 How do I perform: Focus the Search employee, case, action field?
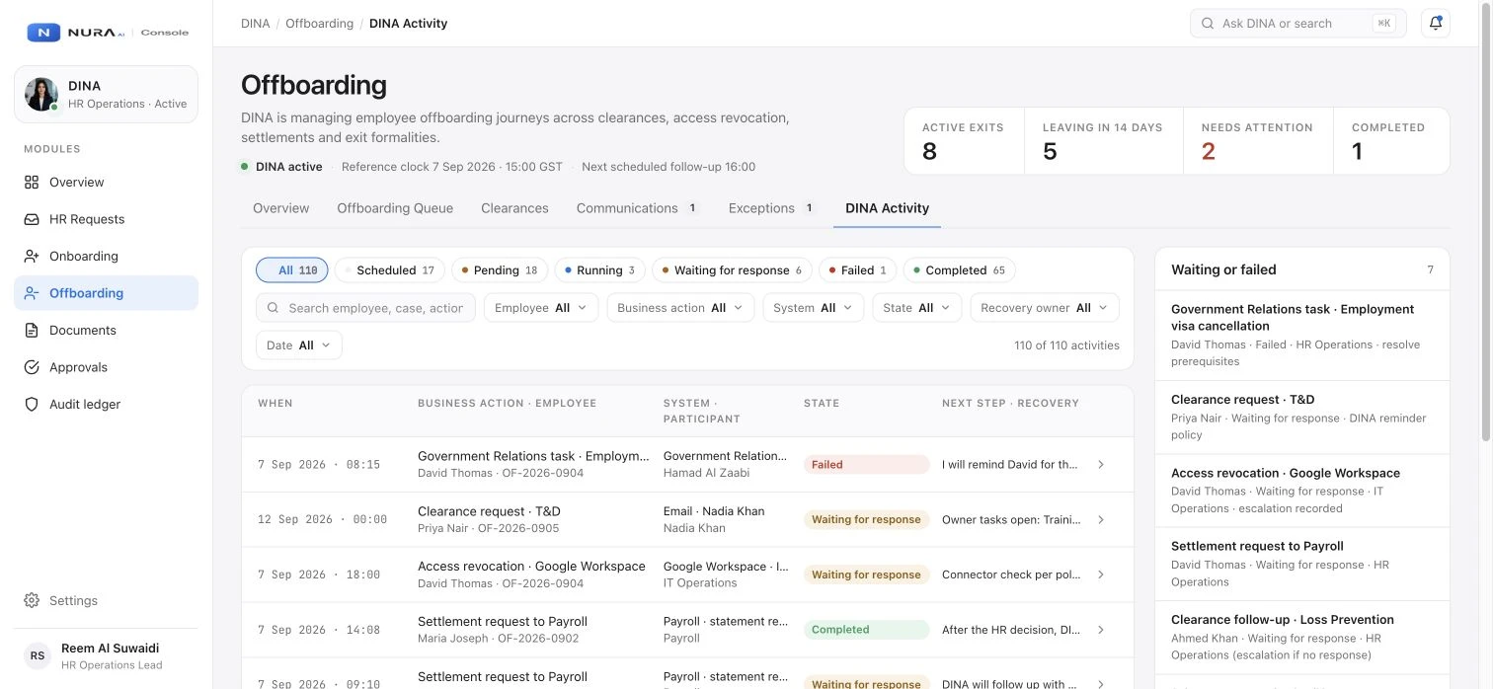(365, 308)
